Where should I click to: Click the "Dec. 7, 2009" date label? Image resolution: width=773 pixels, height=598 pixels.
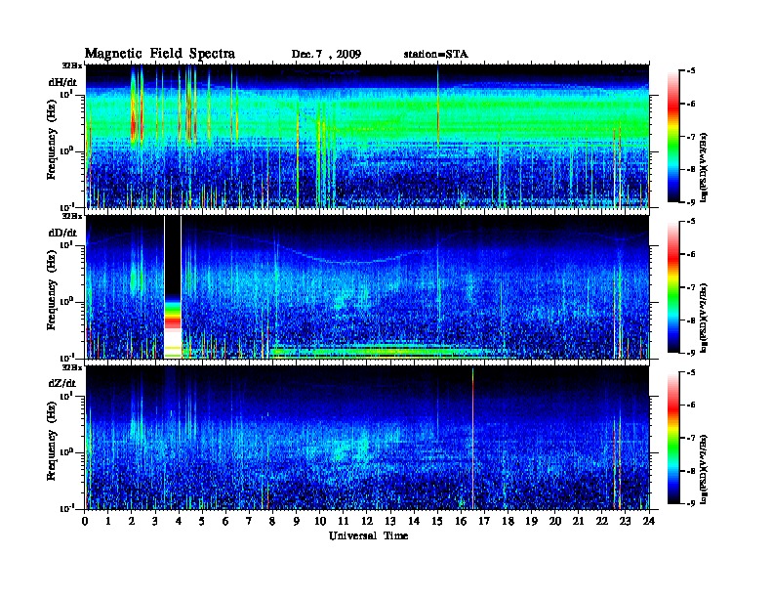[x=326, y=54]
